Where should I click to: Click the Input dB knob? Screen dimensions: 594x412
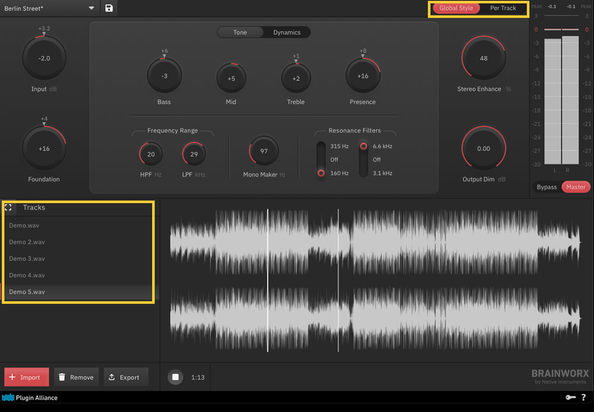point(45,58)
